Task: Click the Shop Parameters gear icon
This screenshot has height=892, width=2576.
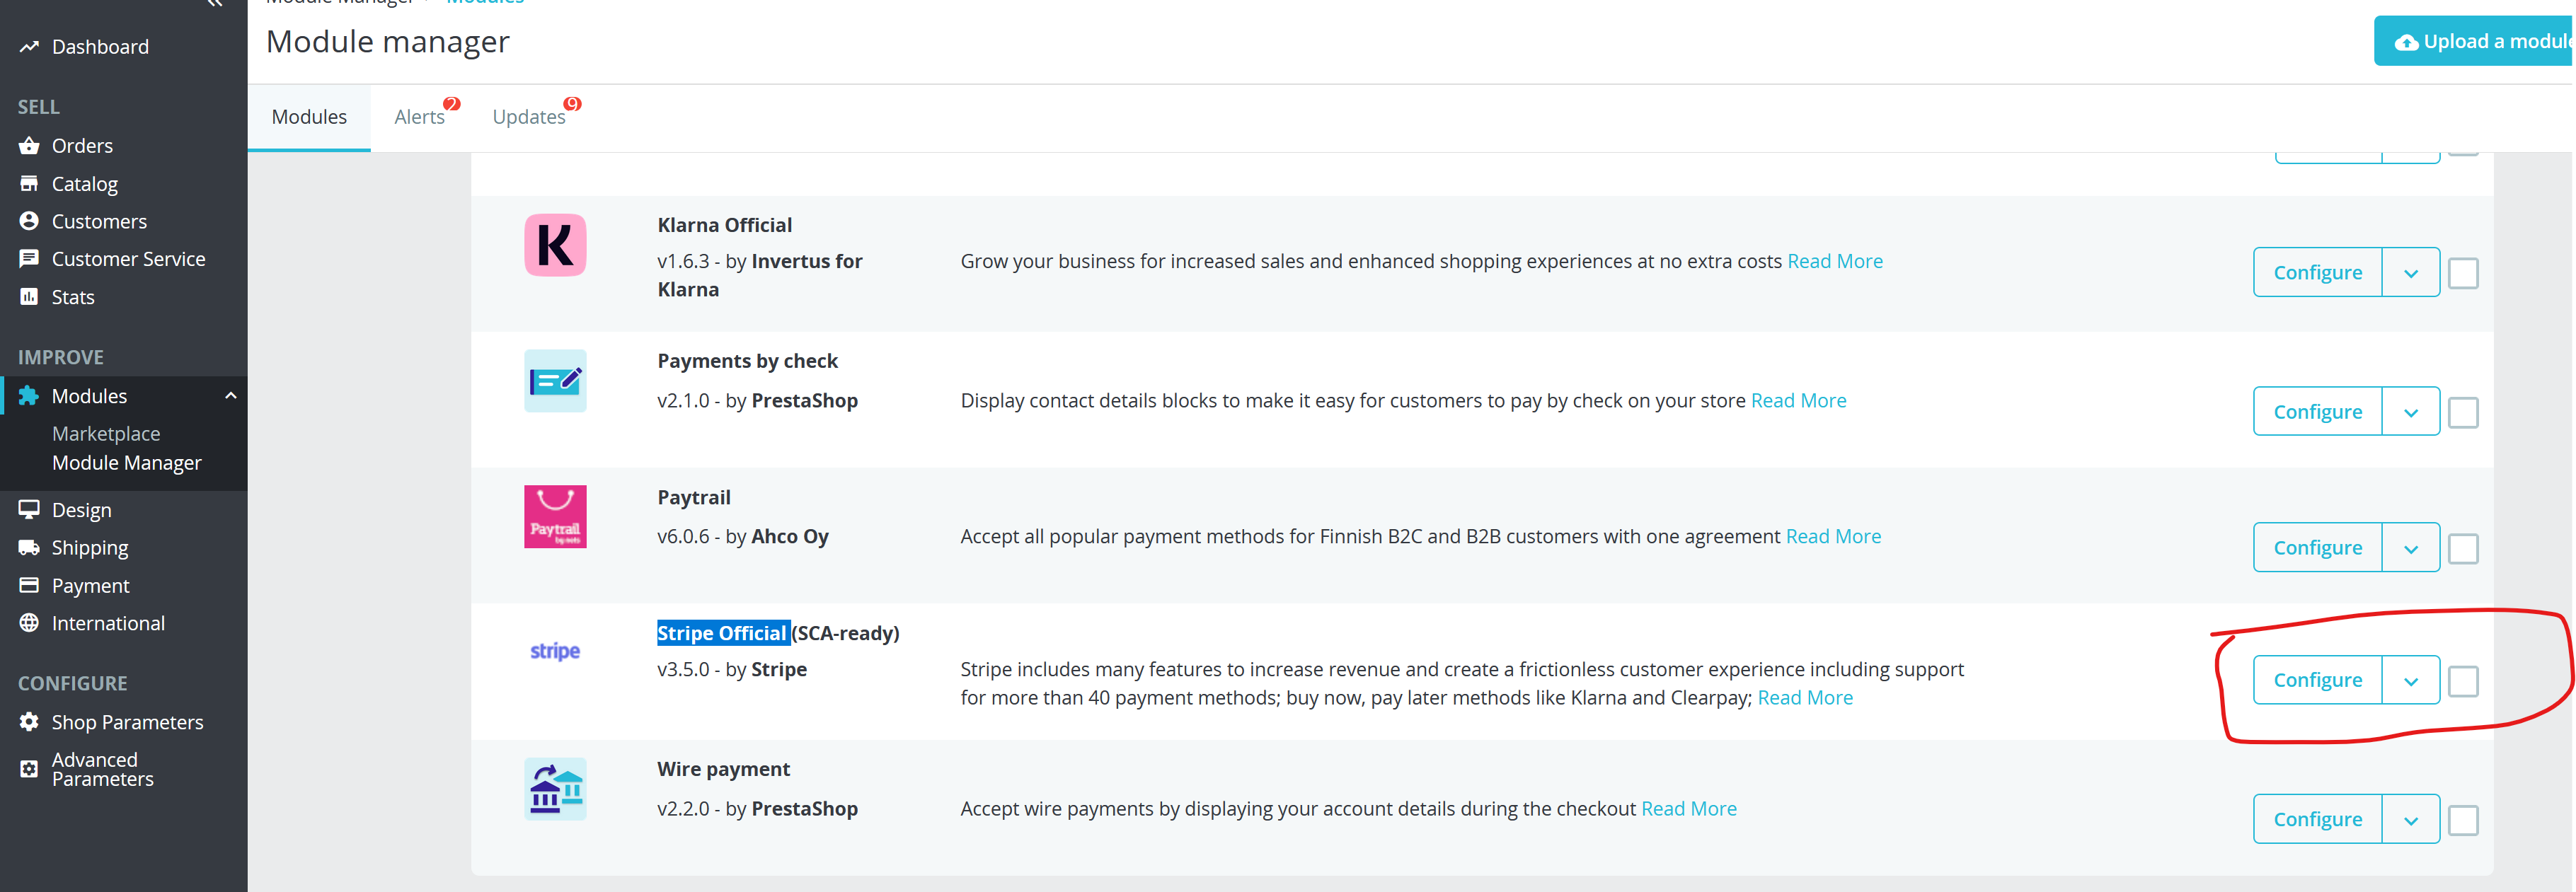Action: pyautogui.click(x=29, y=722)
